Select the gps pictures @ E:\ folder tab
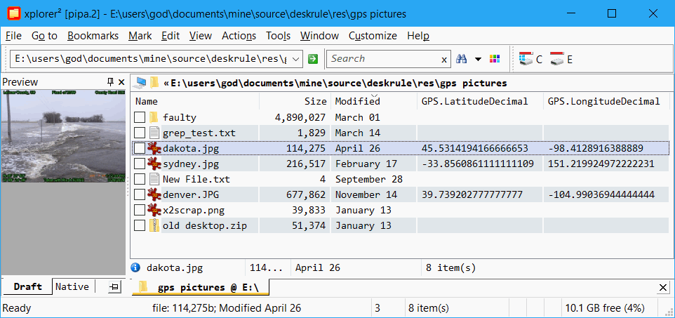This screenshot has width=675, height=318. coord(201,287)
